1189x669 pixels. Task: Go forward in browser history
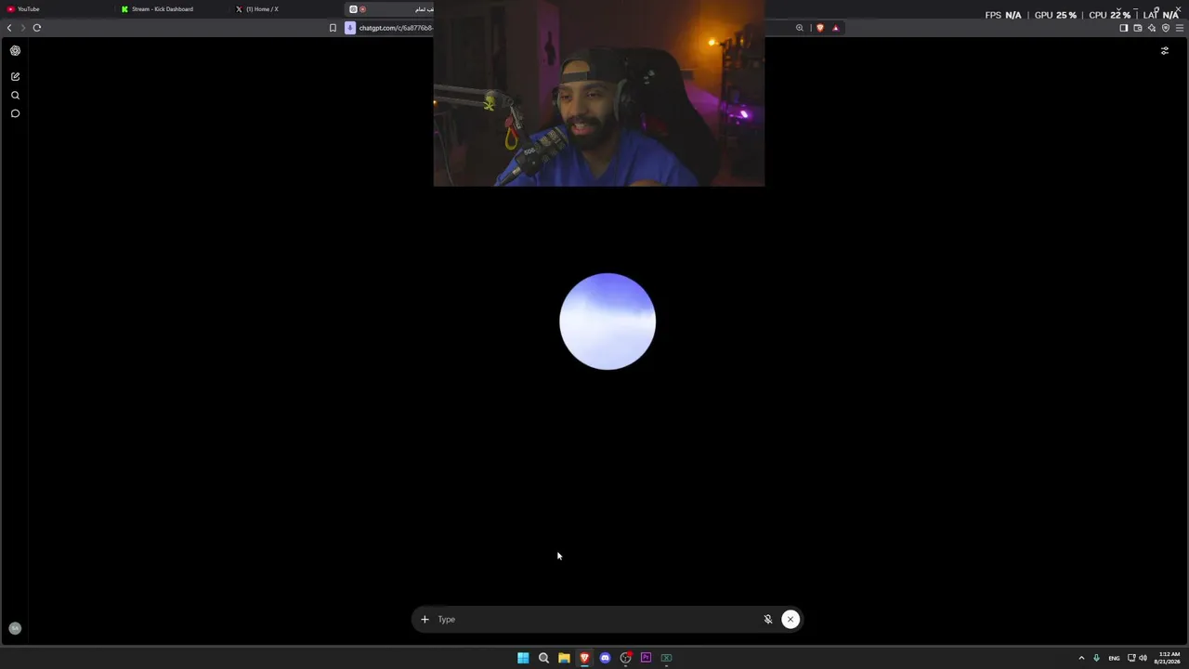[x=23, y=28]
